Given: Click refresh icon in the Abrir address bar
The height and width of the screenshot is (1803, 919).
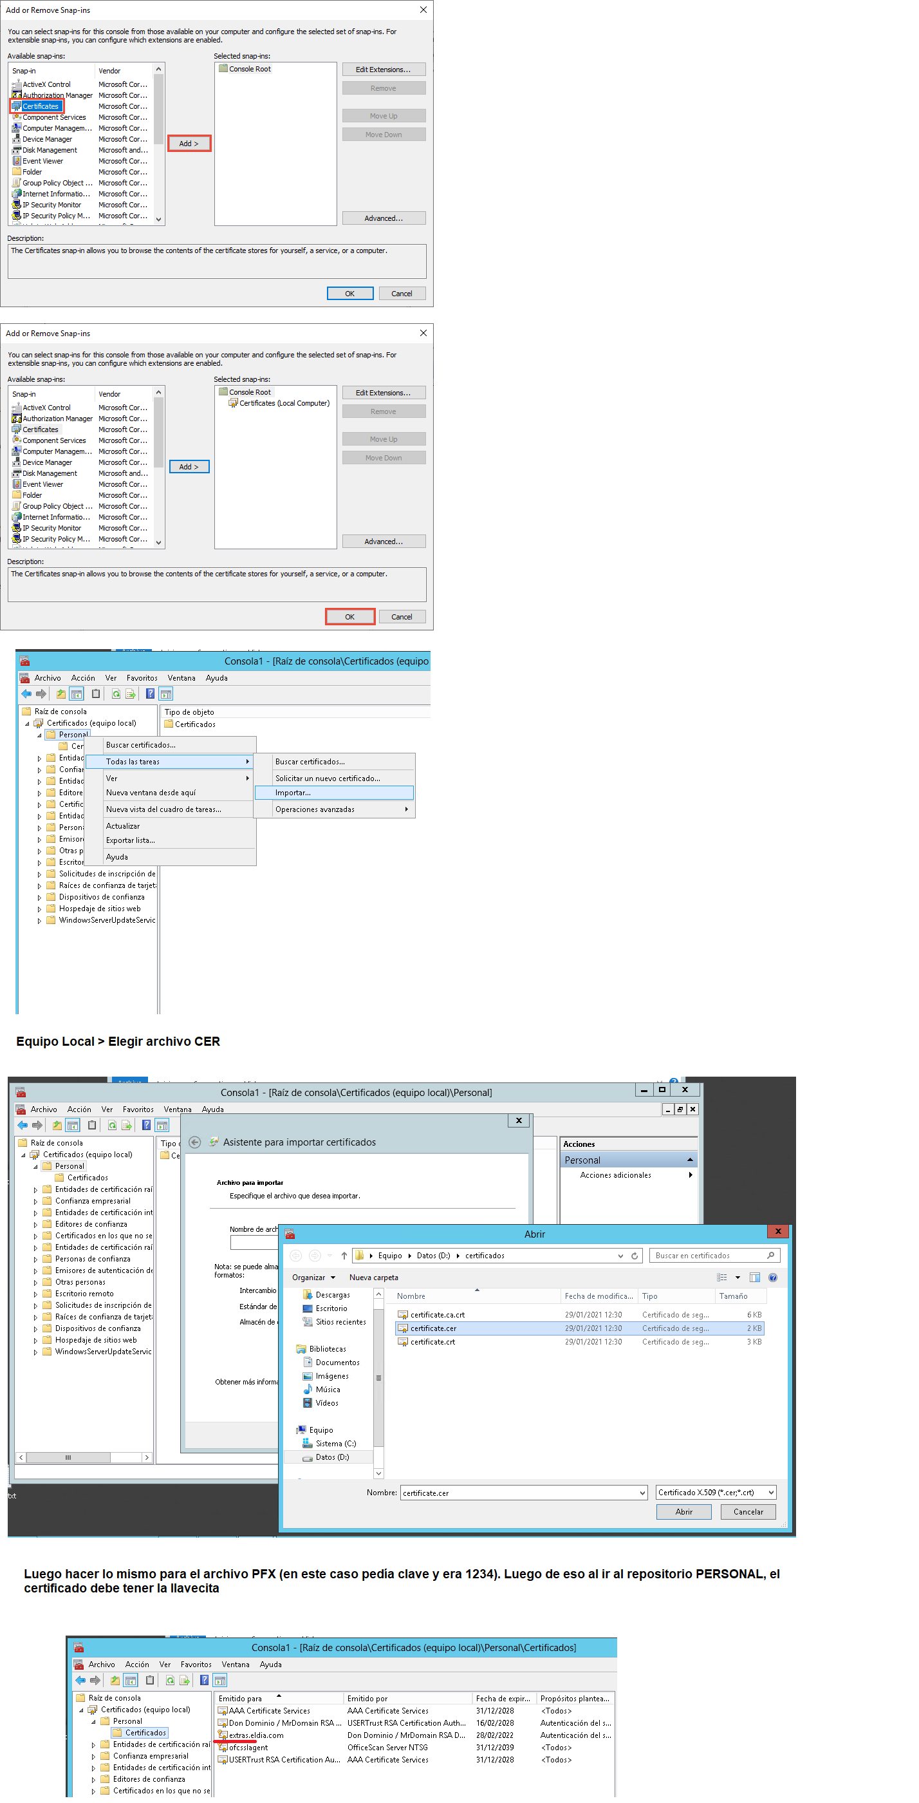Looking at the screenshot, I should tap(634, 1256).
